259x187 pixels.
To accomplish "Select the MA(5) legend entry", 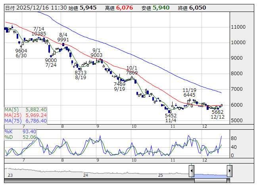I will 25,109.
